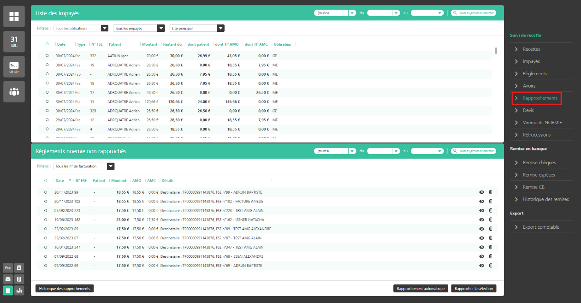Open the envelope messages icon
Screen dimensions: 581x303
8,279
